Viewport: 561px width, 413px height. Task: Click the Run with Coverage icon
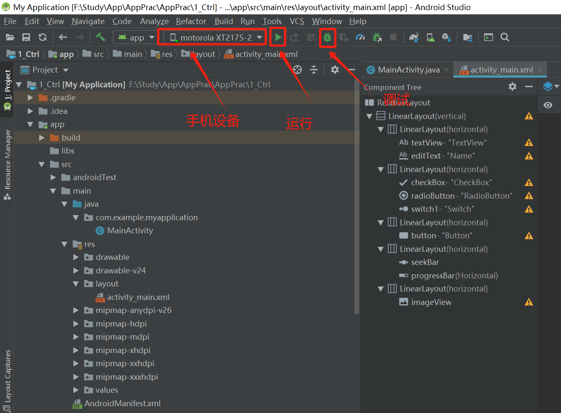pos(344,38)
